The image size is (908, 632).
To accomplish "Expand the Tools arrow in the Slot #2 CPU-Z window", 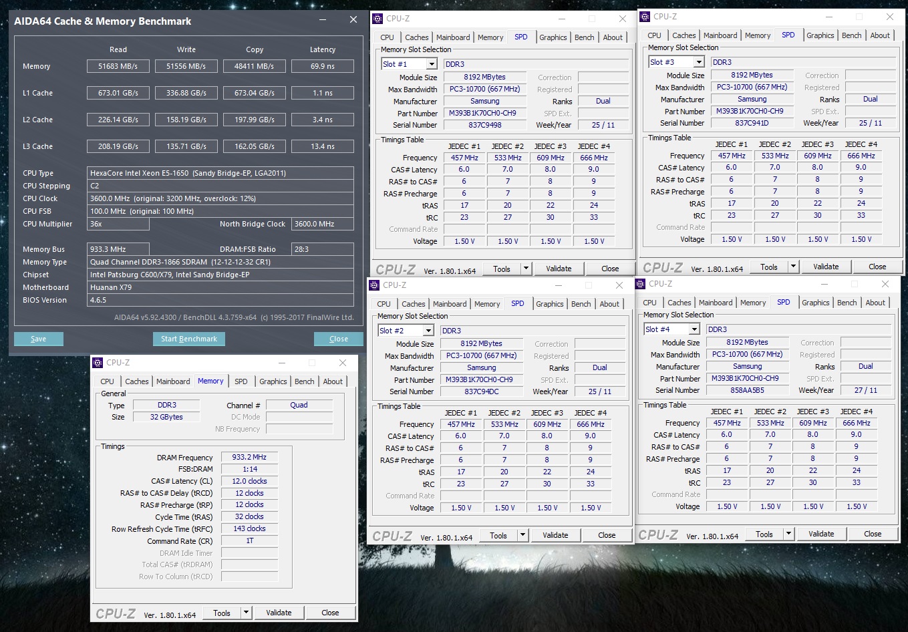I will coord(522,535).
